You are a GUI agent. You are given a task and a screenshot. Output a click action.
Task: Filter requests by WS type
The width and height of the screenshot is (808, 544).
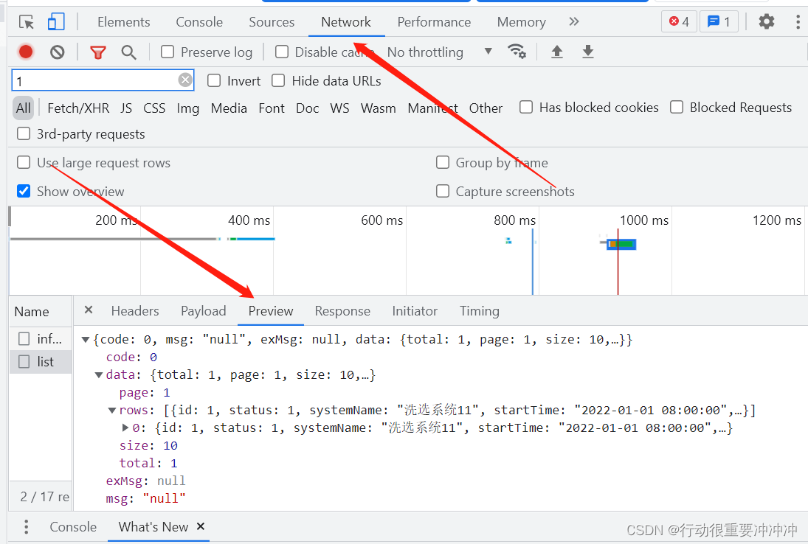(339, 108)
